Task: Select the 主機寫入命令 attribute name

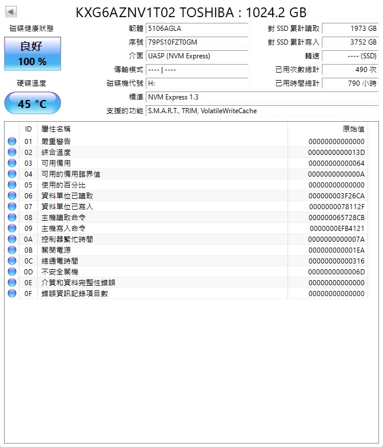Action: tap(63, 228)
